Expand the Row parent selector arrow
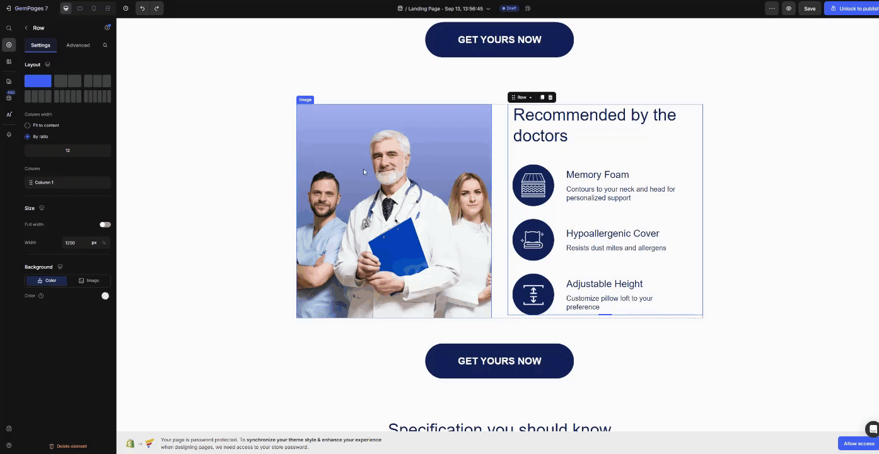 [531, 97]
